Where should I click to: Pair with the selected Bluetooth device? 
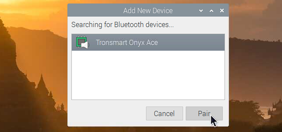click(x=204, y=113)
